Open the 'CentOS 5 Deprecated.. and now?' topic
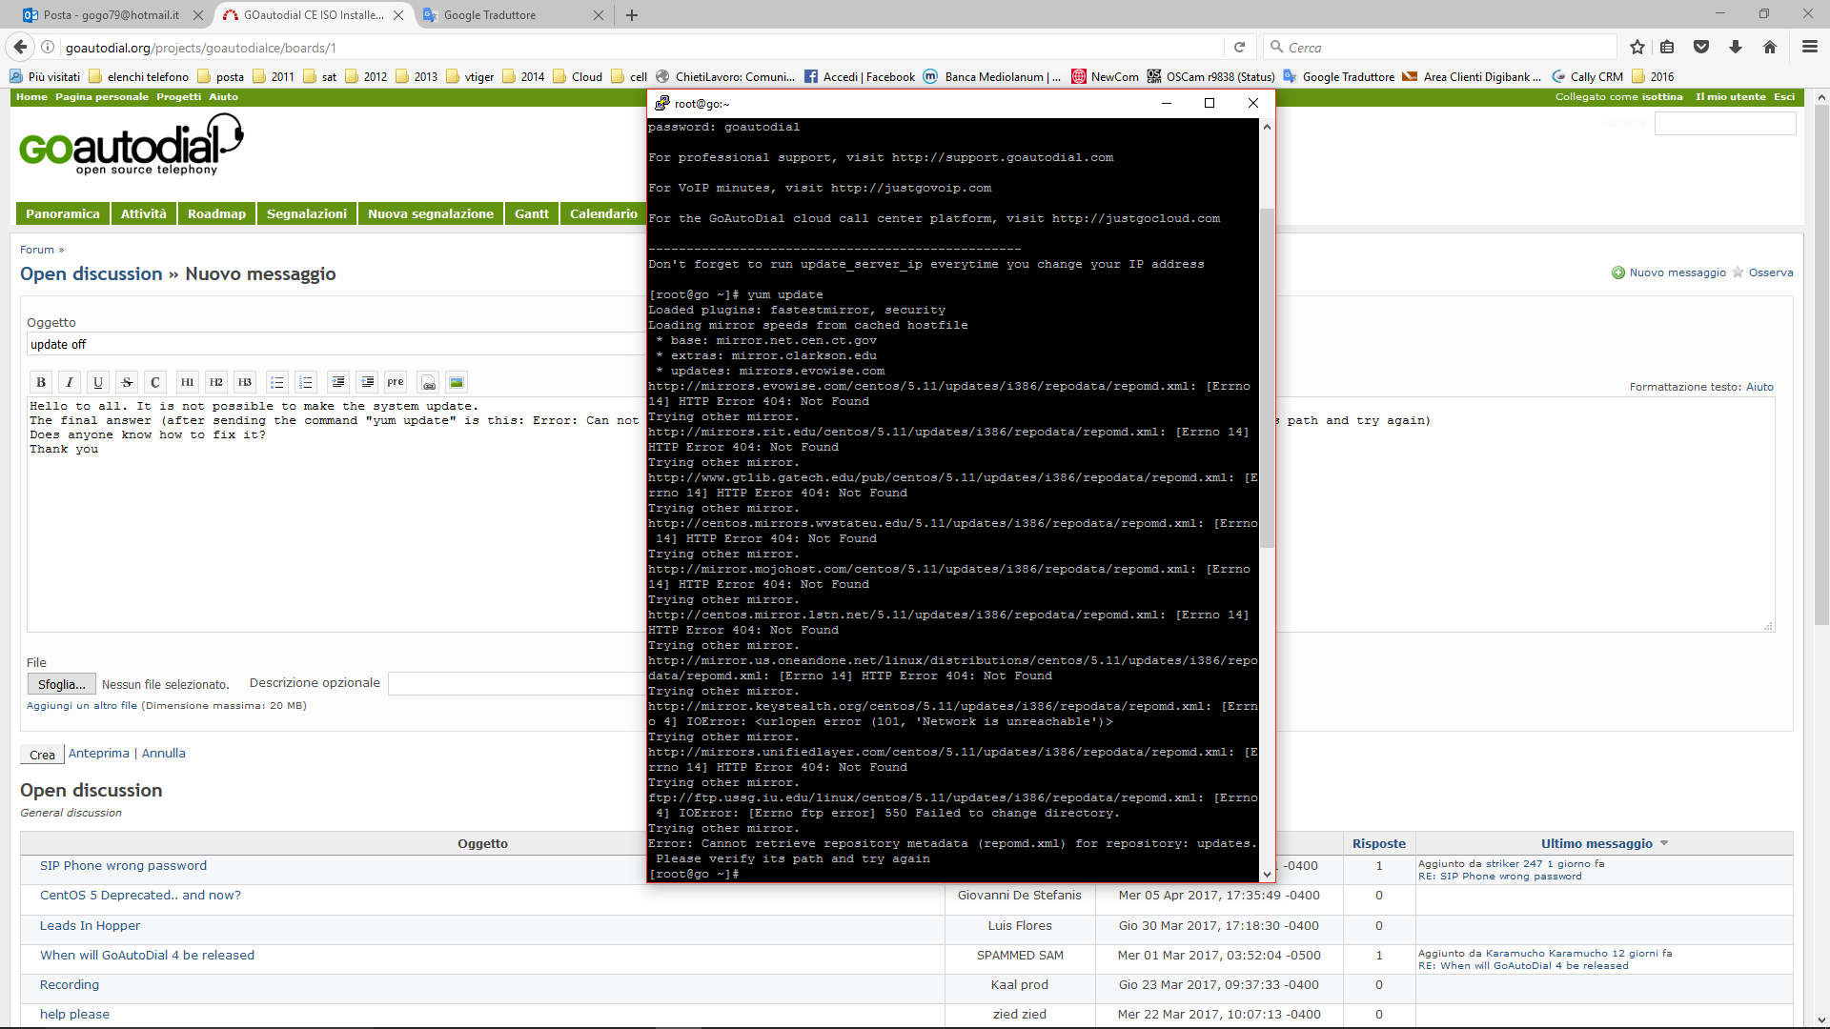1830x1029 pixels. point(140,895)
